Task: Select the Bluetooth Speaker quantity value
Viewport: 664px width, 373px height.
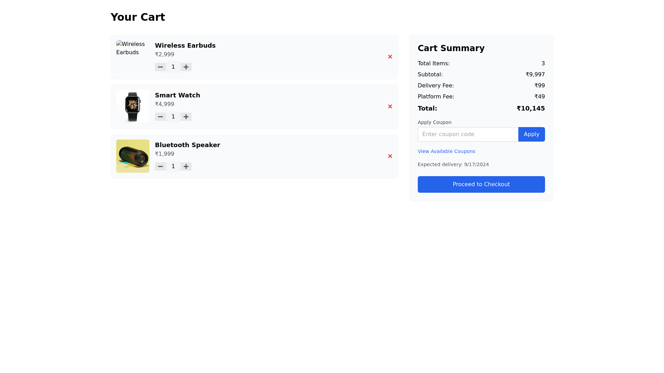Action: click(x=173, y=166)
